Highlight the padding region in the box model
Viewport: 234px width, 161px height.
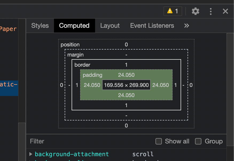click(x=92, y=75)
